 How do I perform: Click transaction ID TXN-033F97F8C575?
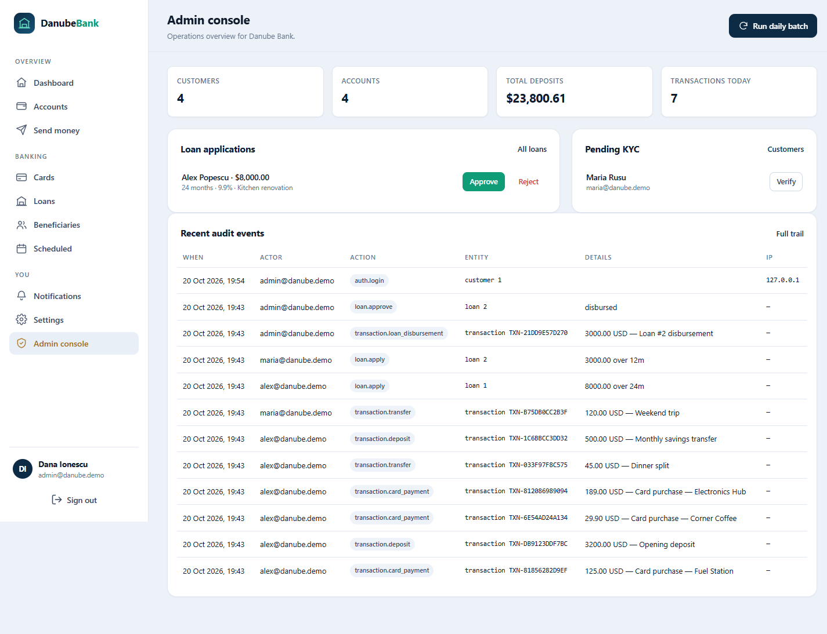[538, 465]
